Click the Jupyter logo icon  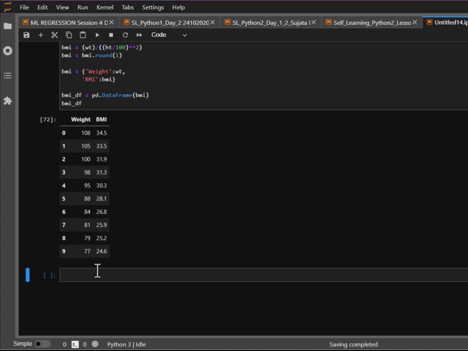coord(7,7)
